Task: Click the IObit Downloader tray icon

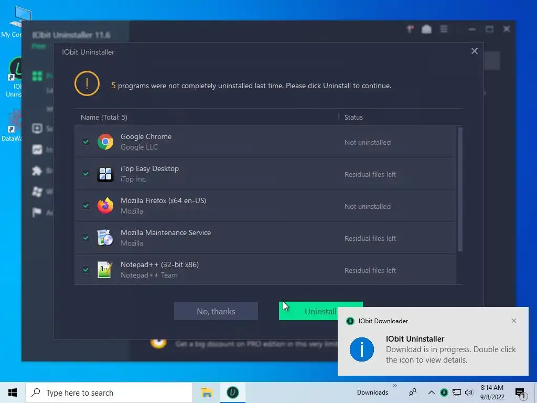Action: click(444, 393)
